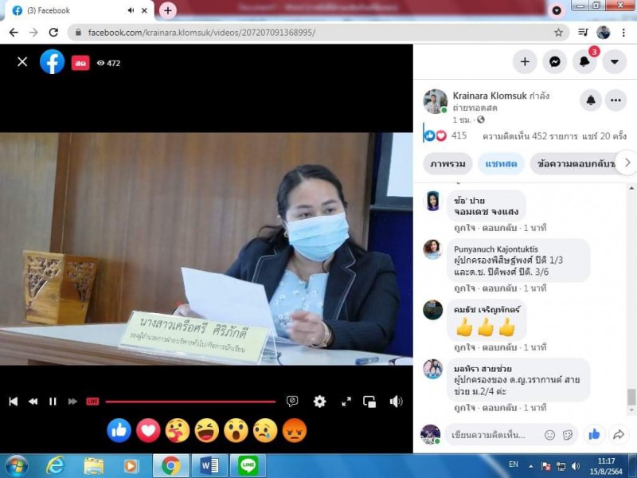The image size is (637, 478).
Task: Expand the Facebook account menu arrow
Action: pos(614,61)
